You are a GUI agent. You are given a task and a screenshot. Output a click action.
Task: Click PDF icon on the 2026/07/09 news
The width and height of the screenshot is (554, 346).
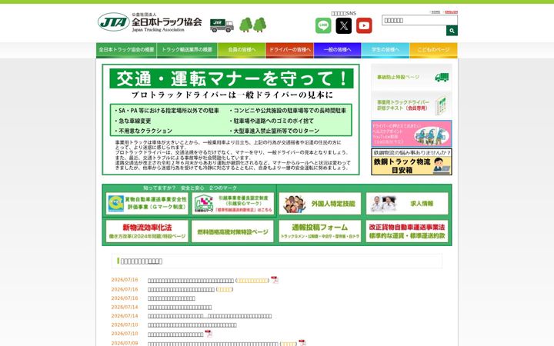click(x=302, y=343)
